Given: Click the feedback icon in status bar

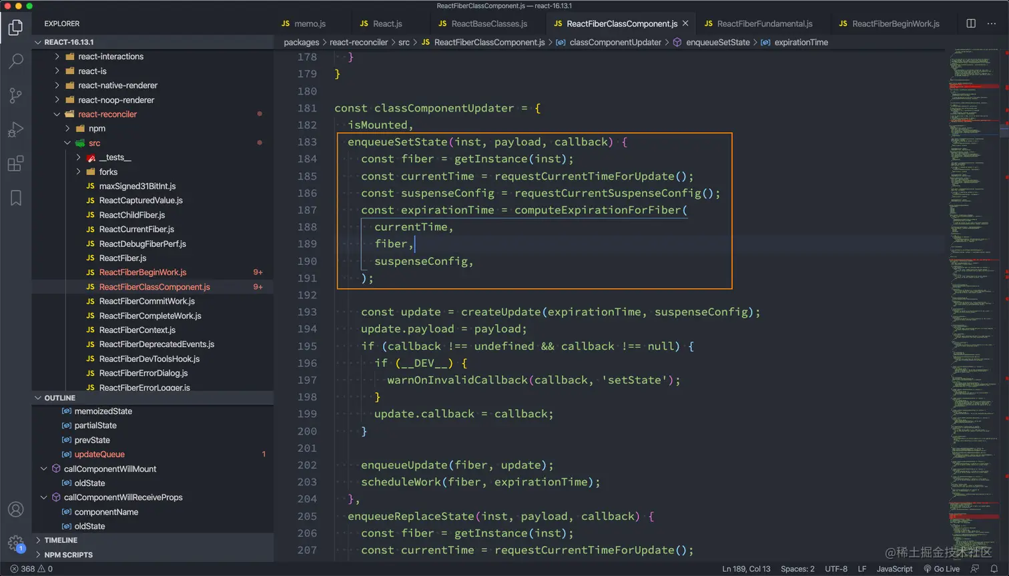Looking at the screenshot, I should pos(975,569).
